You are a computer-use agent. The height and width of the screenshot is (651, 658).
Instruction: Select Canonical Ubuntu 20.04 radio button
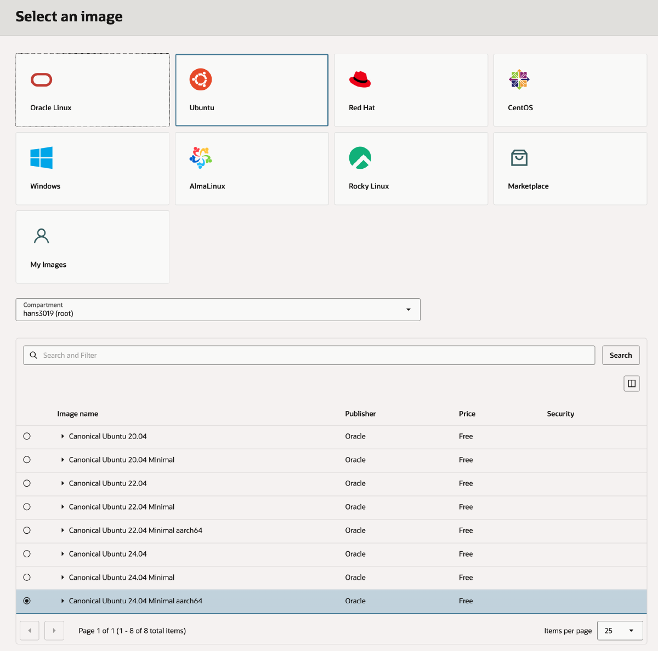click(x=27, y=436)
